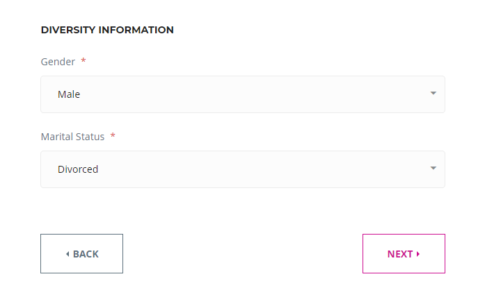Click the red asterisk beside Marital Status
Screen dimensions: 501x297
[x=113, y=137]
